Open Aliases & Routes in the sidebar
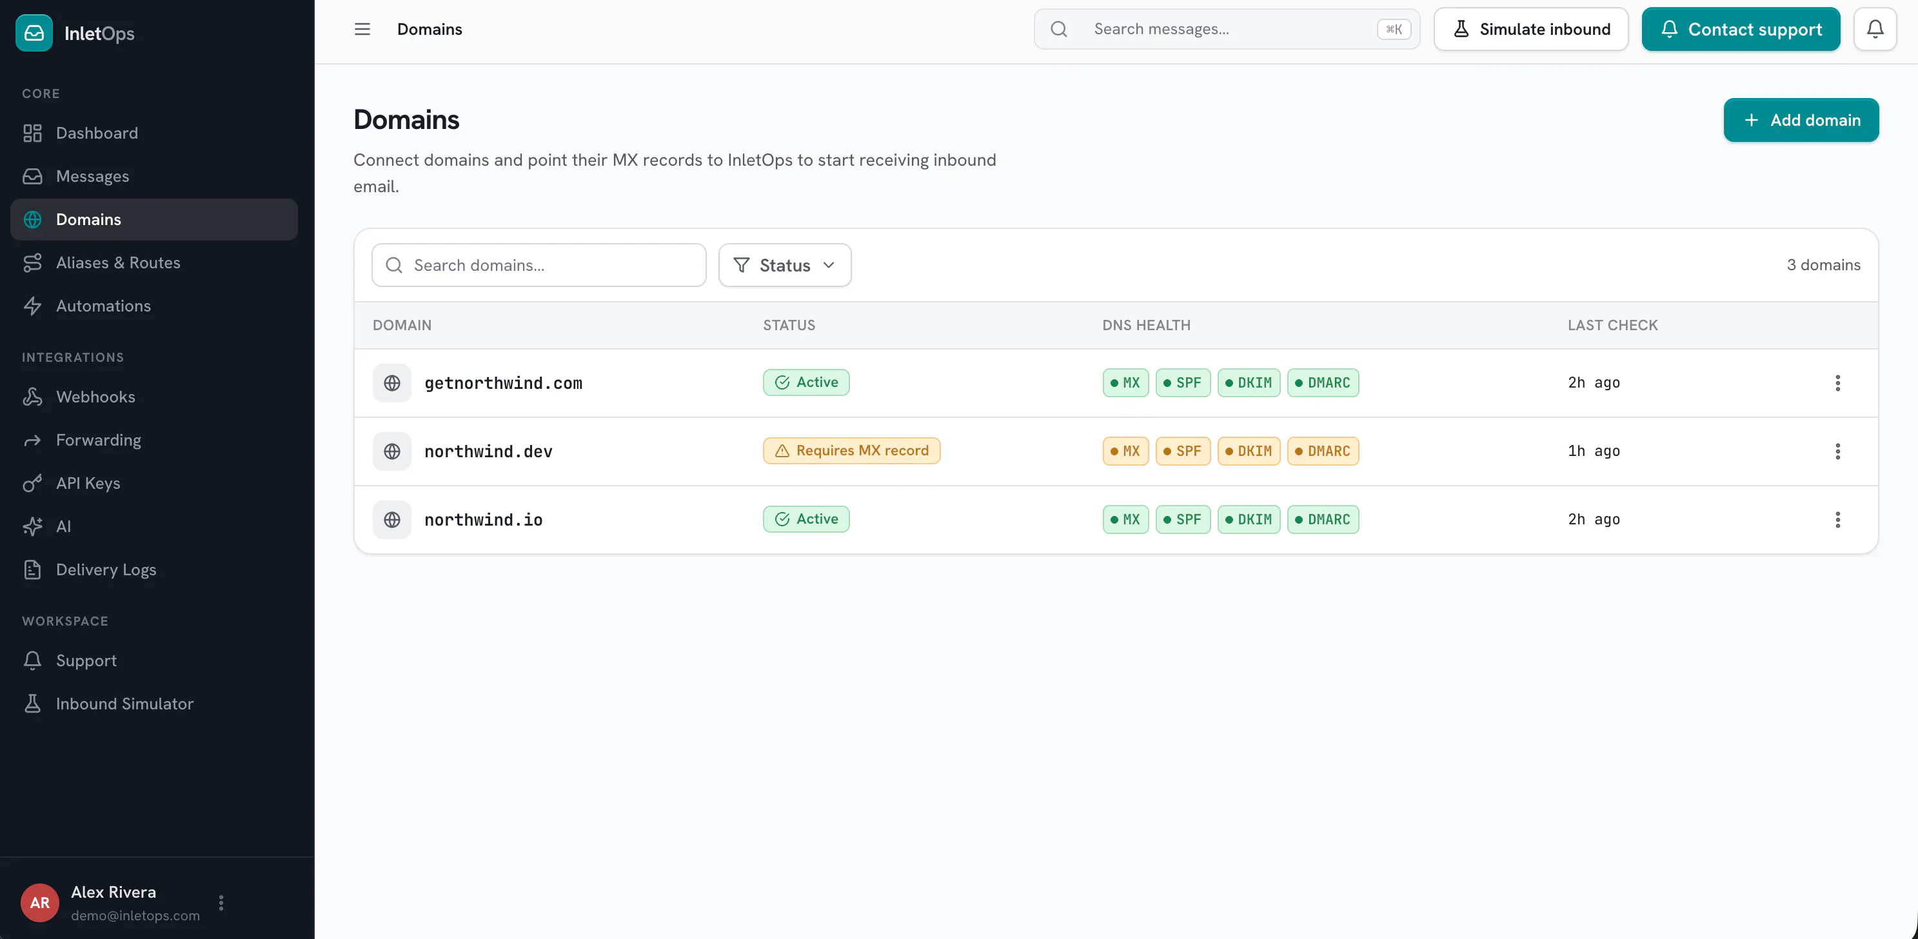This screenshot has height=939, width=1918. [154, 263]
